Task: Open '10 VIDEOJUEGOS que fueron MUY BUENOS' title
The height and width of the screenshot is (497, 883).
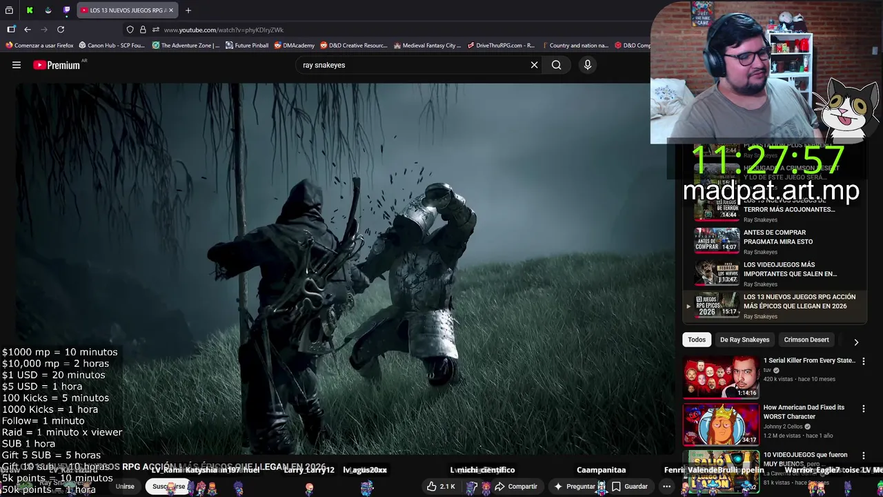Action: point(805,460)
